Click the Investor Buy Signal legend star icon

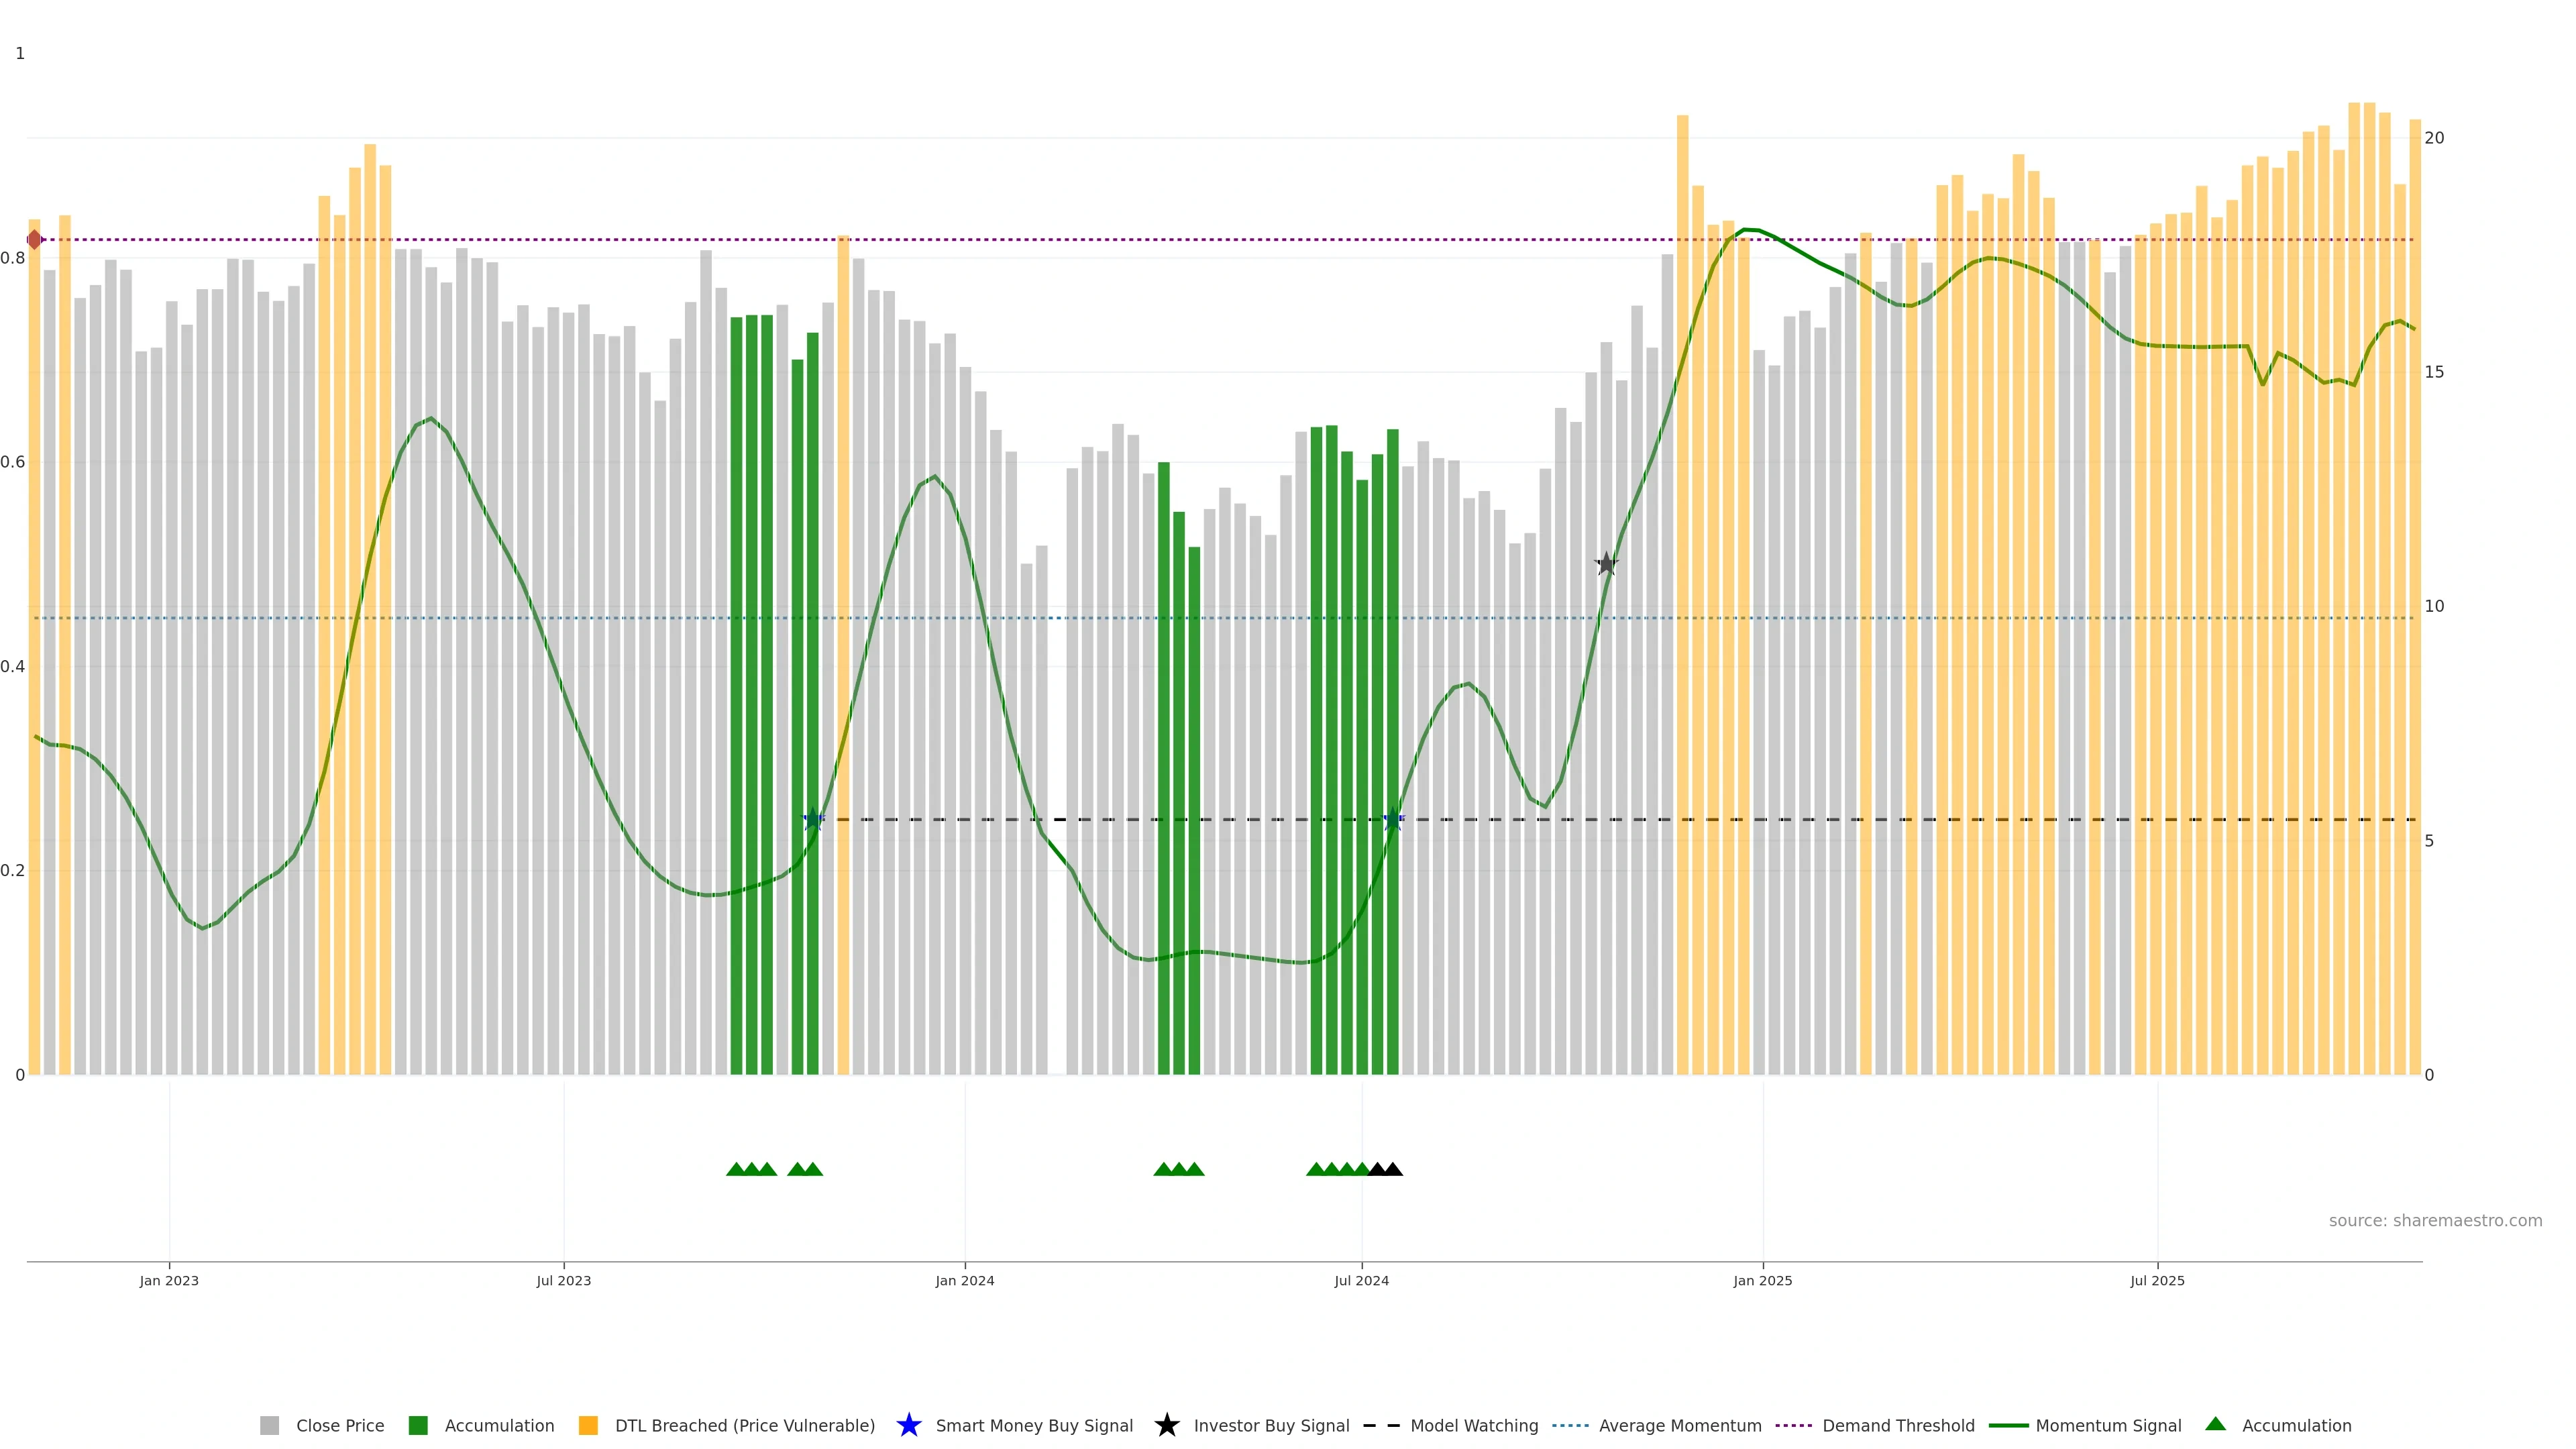pos(1166,1425)
